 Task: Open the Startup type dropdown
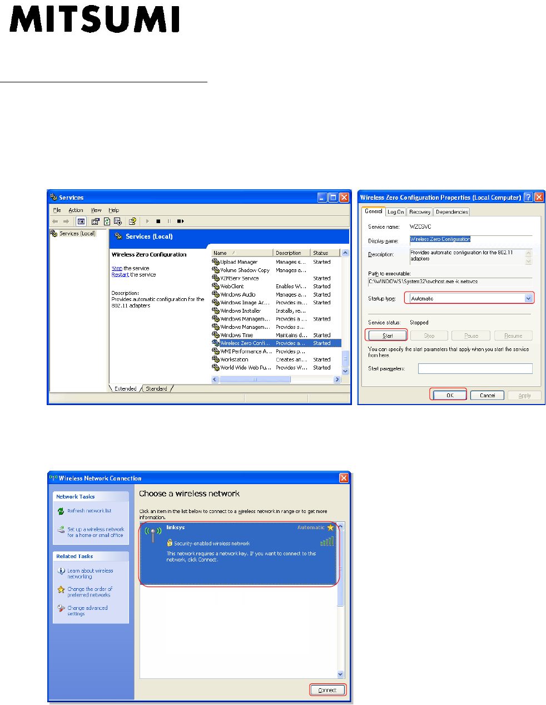[x=529, y=298]
